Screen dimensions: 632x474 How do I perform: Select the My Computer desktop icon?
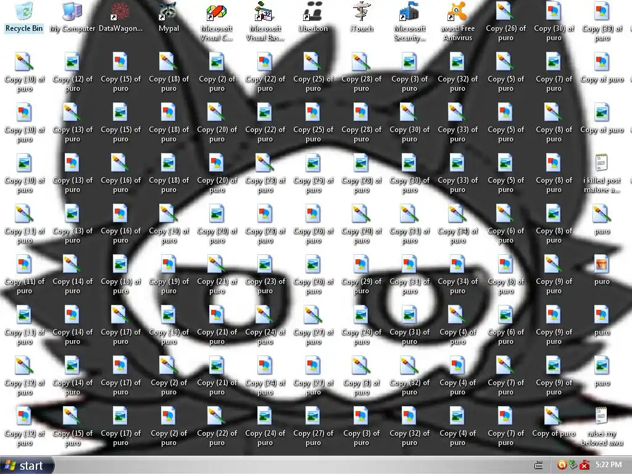(72, 18)
